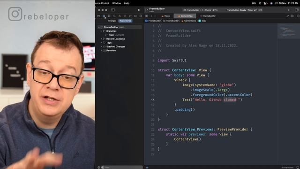Select the Tags row
300x169 pixels.
120,43
